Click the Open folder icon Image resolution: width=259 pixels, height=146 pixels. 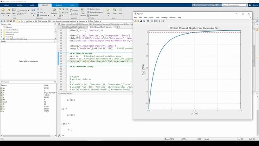tap(8, 10)
